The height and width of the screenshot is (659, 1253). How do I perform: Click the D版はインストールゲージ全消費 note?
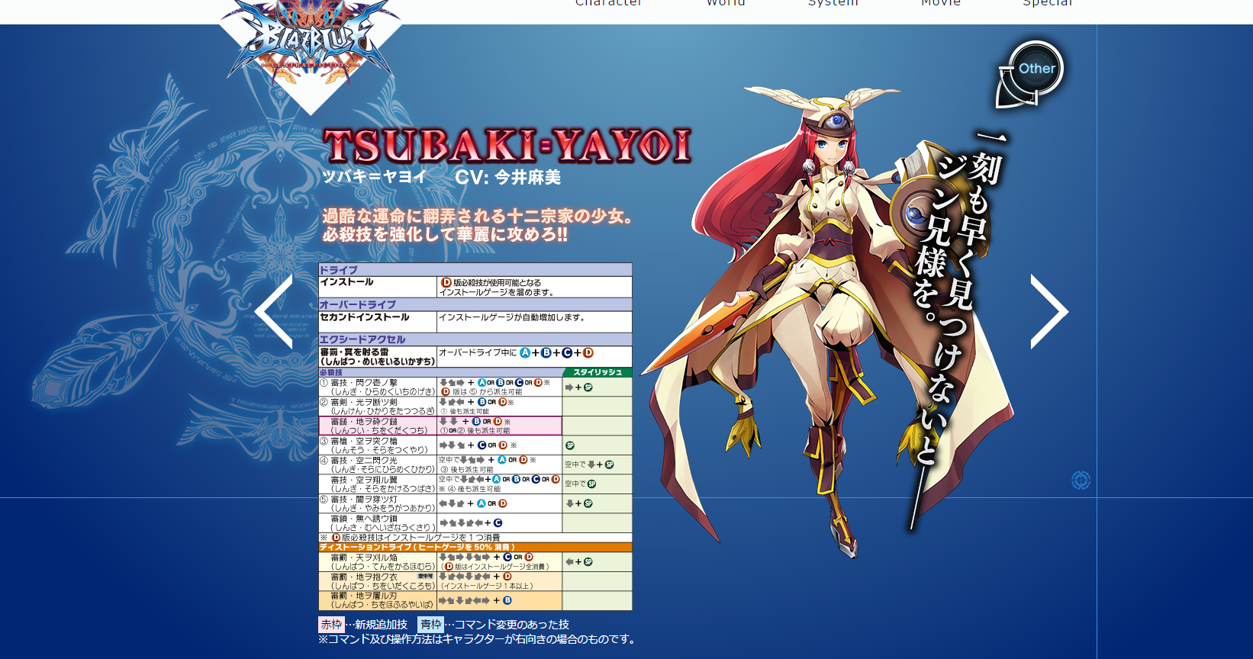tap(495, 567)
